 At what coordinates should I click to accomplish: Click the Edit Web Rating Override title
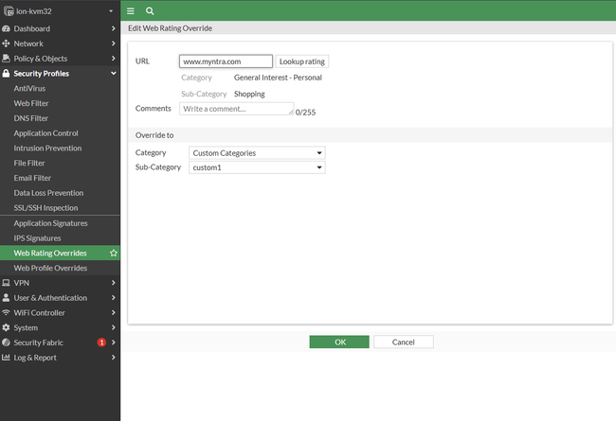[170, 28]
